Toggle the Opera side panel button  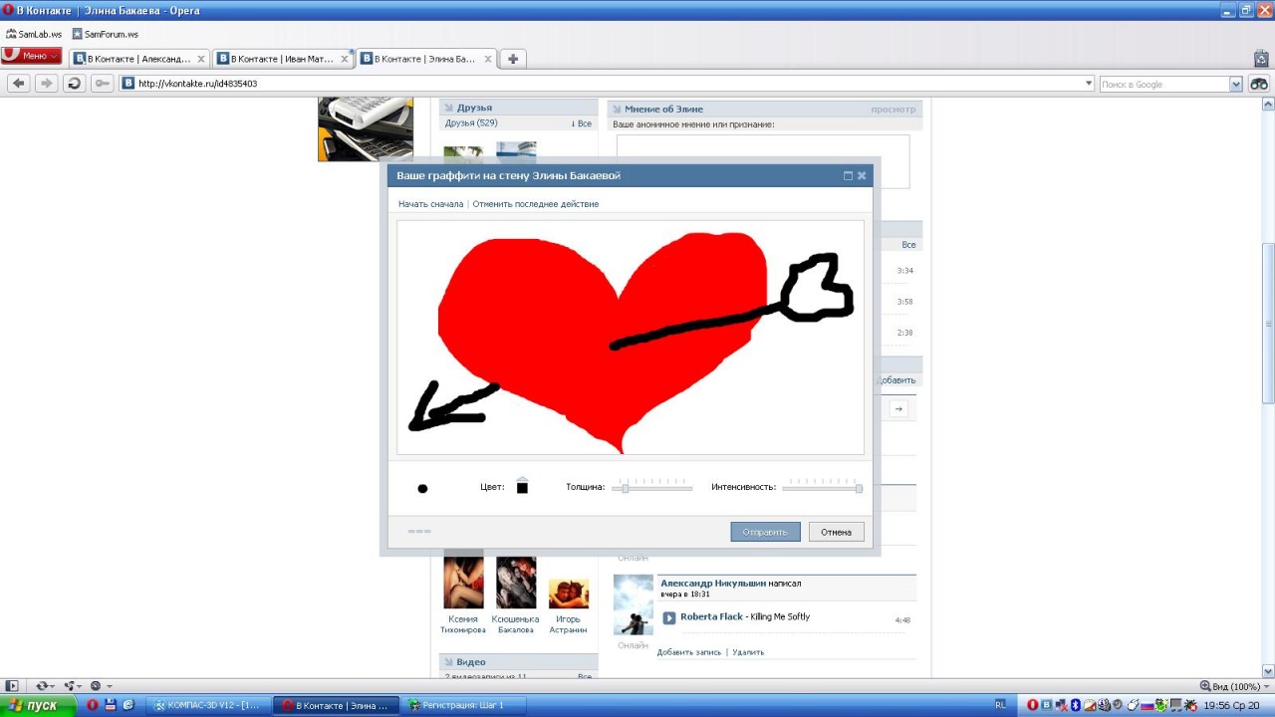(x=12, y=686)
